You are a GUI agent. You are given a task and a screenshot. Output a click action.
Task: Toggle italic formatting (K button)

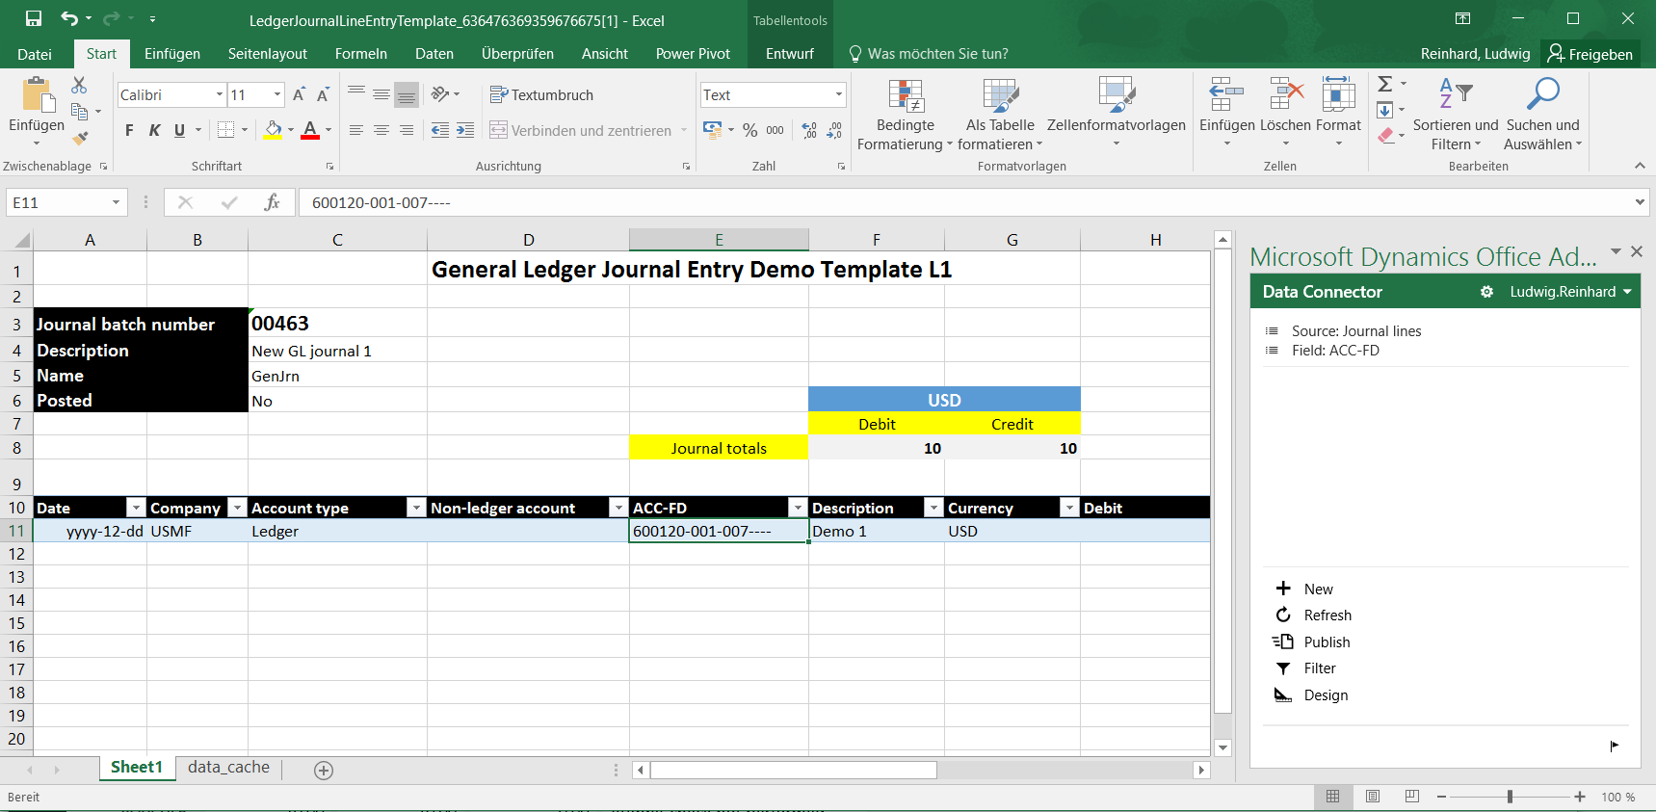[x=154, y=131]
